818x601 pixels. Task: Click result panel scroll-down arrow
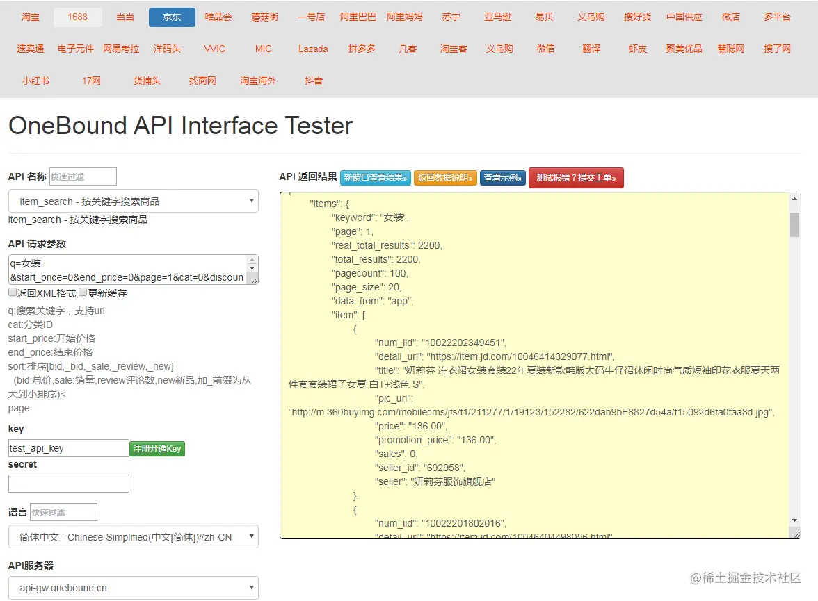794,520
